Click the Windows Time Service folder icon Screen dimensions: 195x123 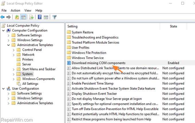69,58
